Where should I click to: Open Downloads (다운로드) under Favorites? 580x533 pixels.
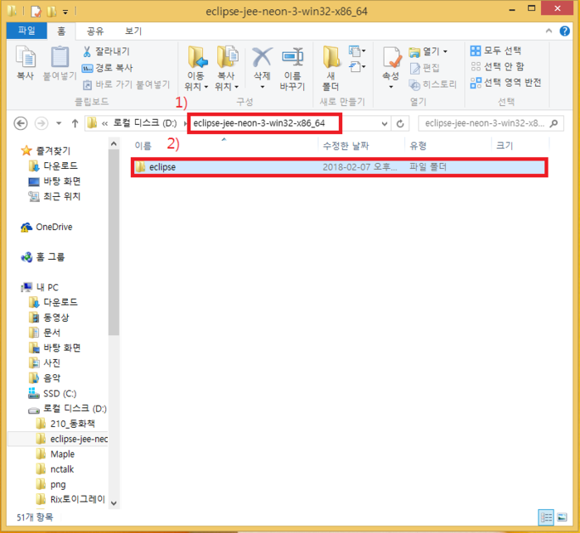pyautogui.click(x=54, y=166)
